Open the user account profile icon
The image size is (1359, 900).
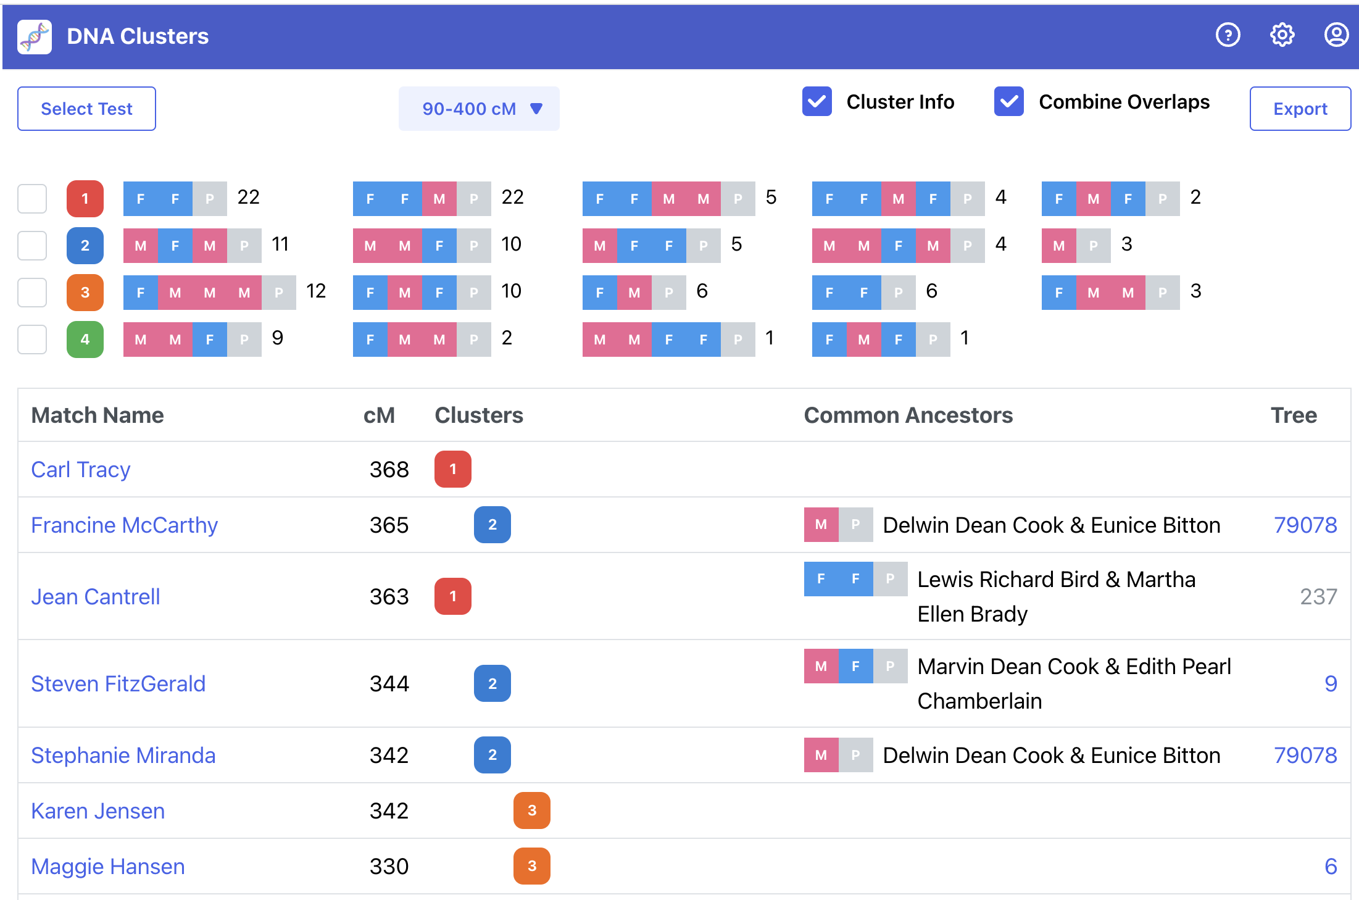click(x=1336, y=35)
